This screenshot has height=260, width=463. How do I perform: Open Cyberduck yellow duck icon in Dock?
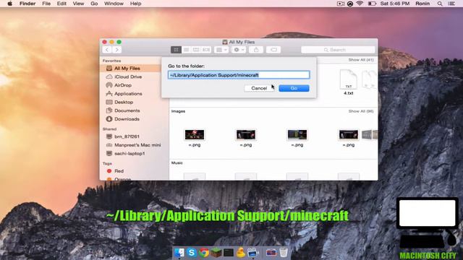241,253
